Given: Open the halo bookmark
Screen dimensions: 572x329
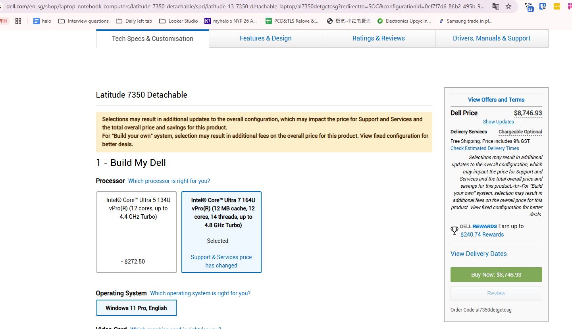Looking at the screenshot, I should tap(42, 21).
